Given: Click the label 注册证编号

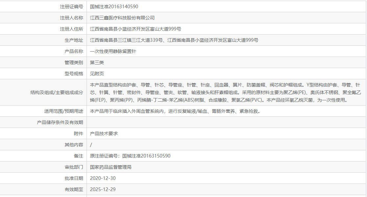Looking at the screenshot, I should coord(71,7).
